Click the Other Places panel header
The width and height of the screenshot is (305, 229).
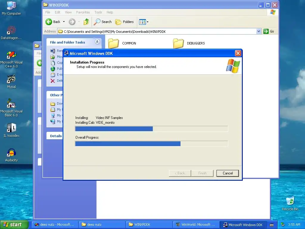(x=55, y=95)
